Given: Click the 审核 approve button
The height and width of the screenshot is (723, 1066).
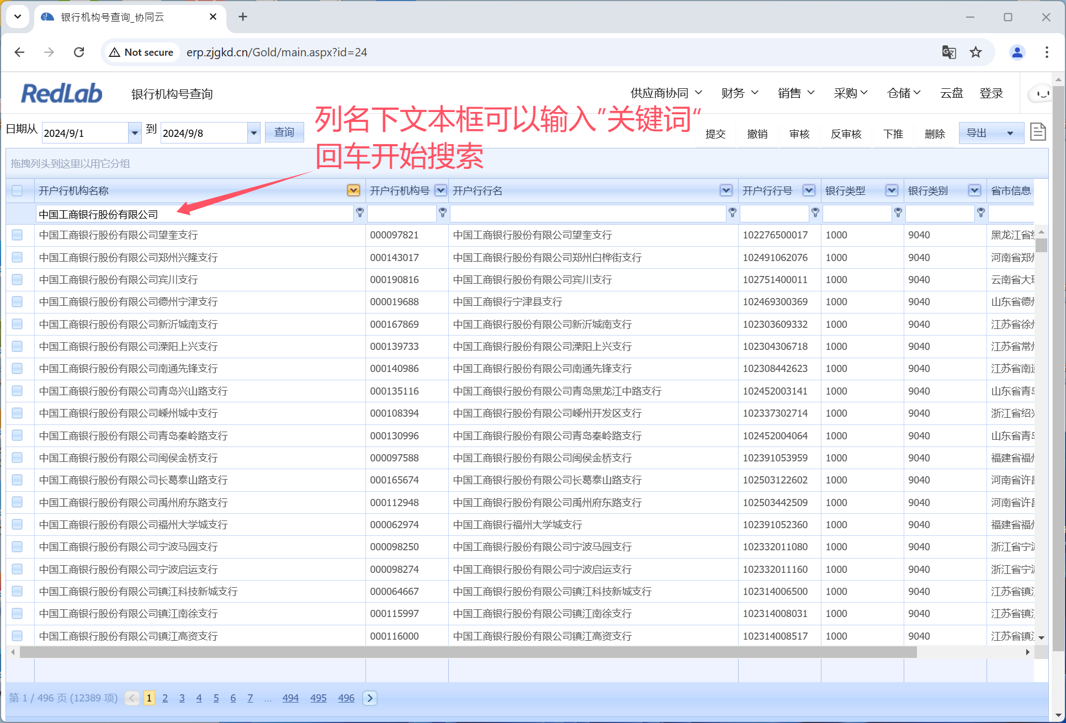Looking at the screenshot, I should [x=799, y=134].
